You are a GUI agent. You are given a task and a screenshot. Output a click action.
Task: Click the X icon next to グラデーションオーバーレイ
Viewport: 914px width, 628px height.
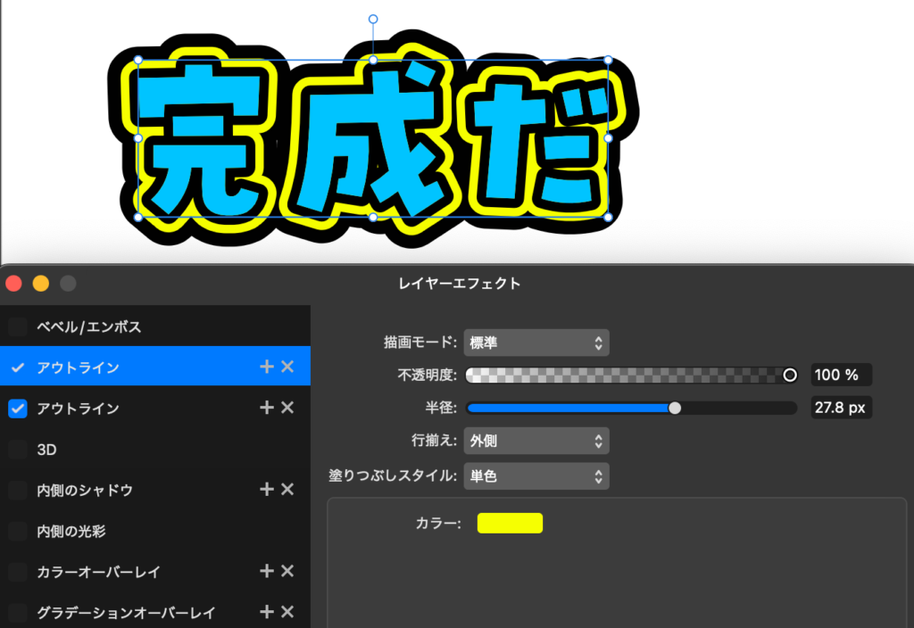287,612
